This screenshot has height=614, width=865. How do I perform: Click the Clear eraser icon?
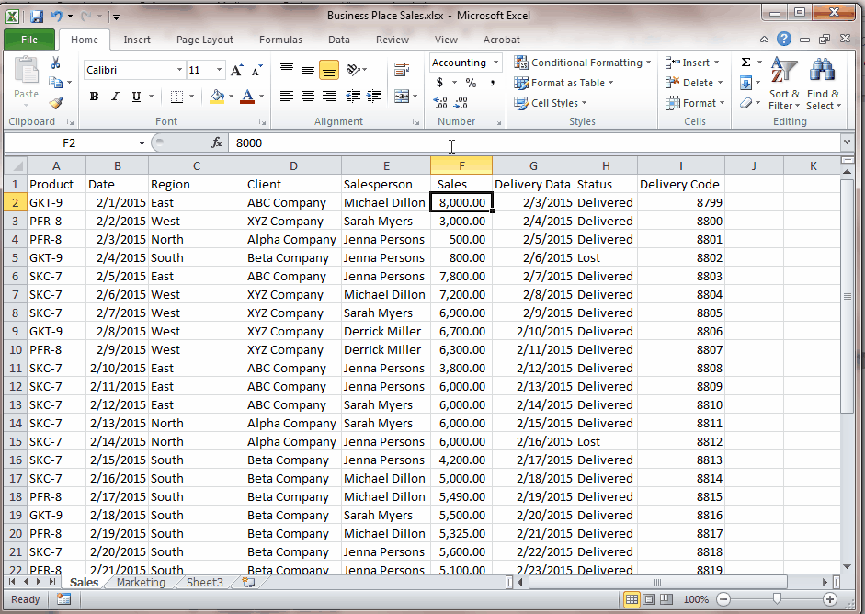pyautogui.click(x=745, y=103)
